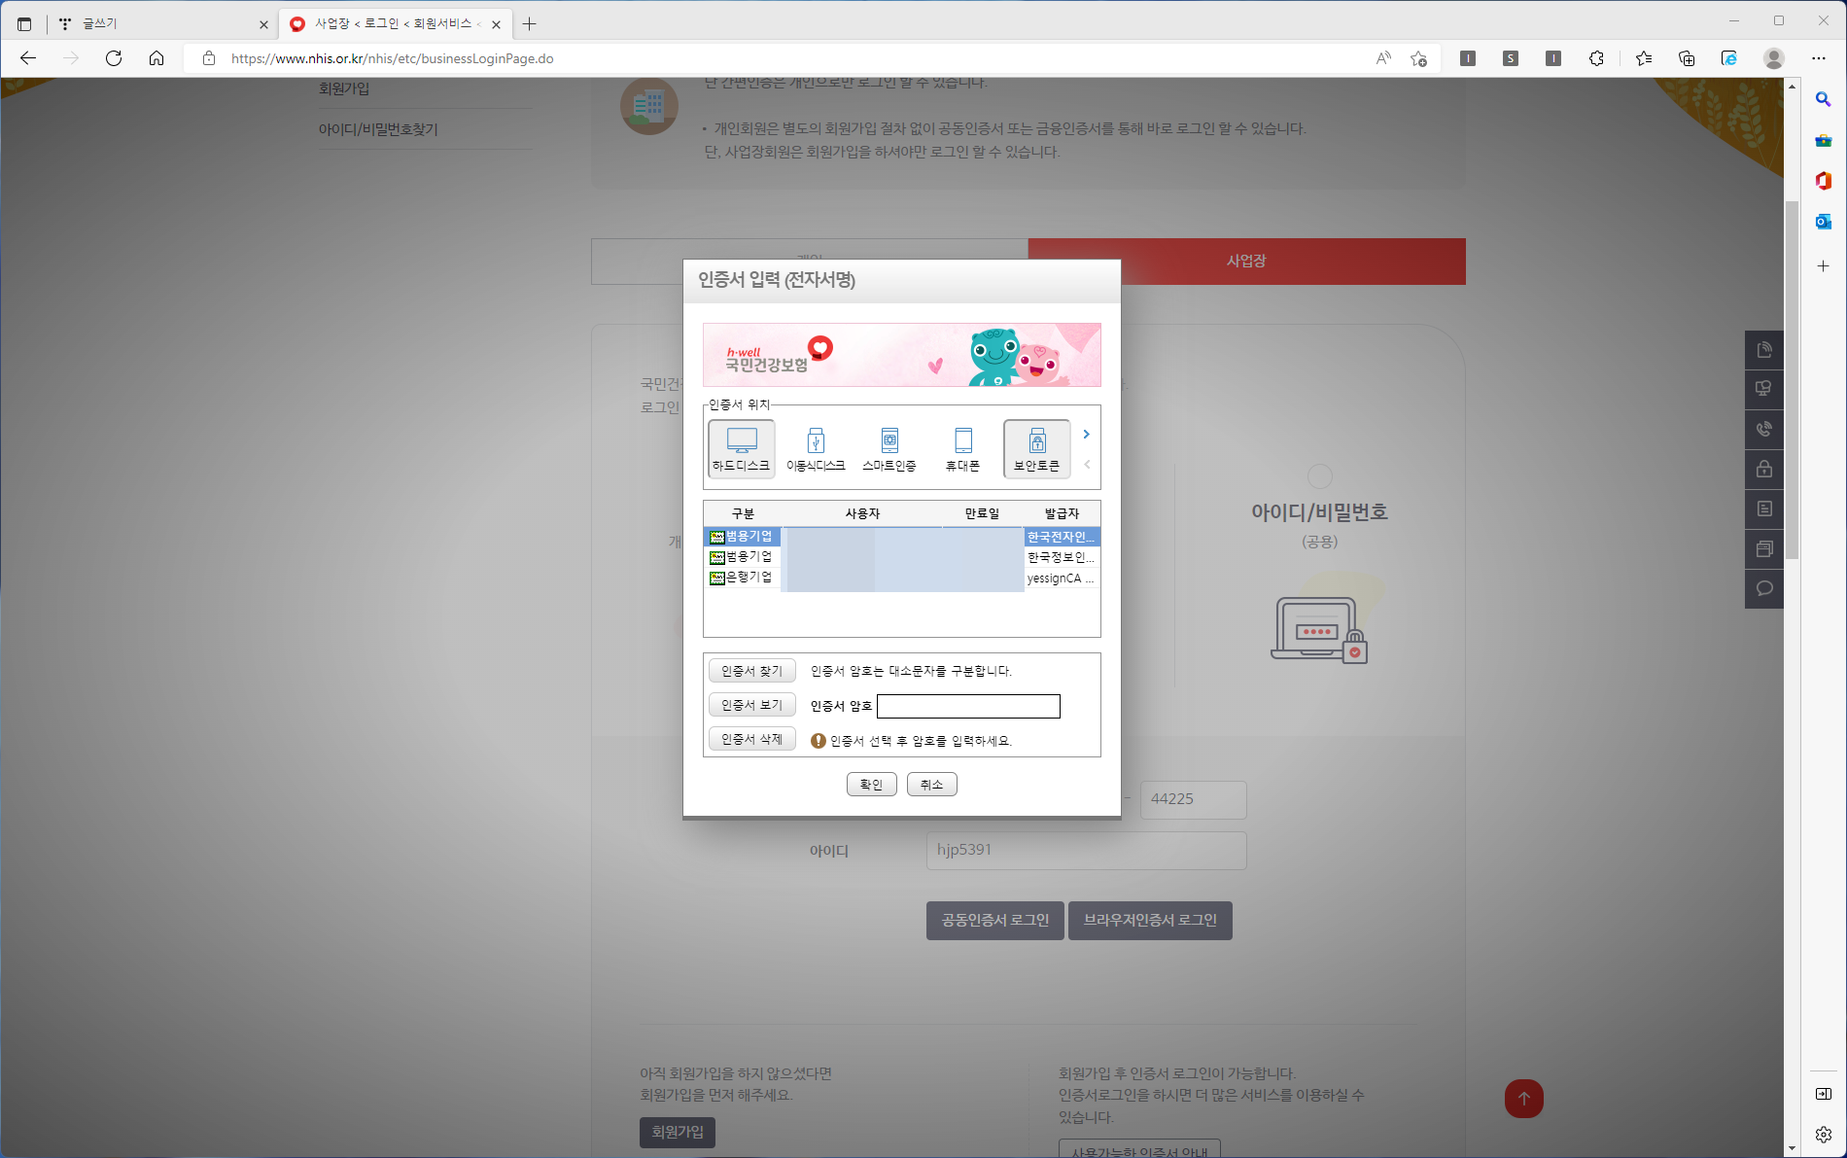
Task: Open a new browser tab
Action: pyautogui.click(x=530, y=23)
